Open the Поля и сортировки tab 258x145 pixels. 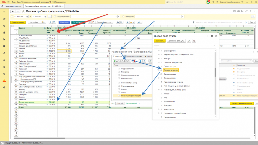coord(133,56)
